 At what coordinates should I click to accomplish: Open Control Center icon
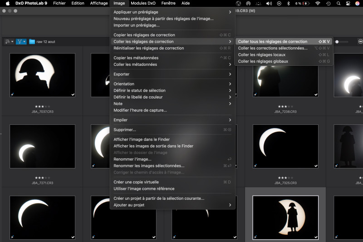click(x=348, y=3)
